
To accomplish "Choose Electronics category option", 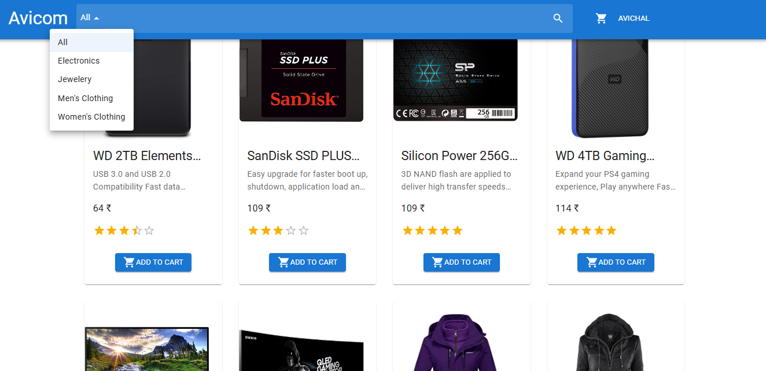I will (x=91, y=61).
